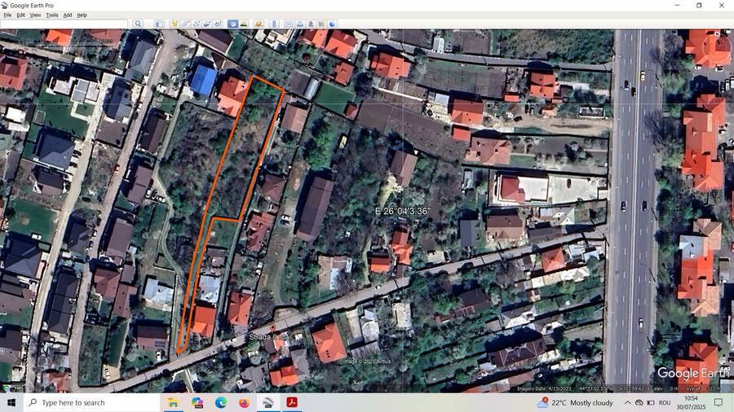This screenshot has width=734, height=412.
Task: Start the Record a Tour tool
Action: (x=218, y=24)
